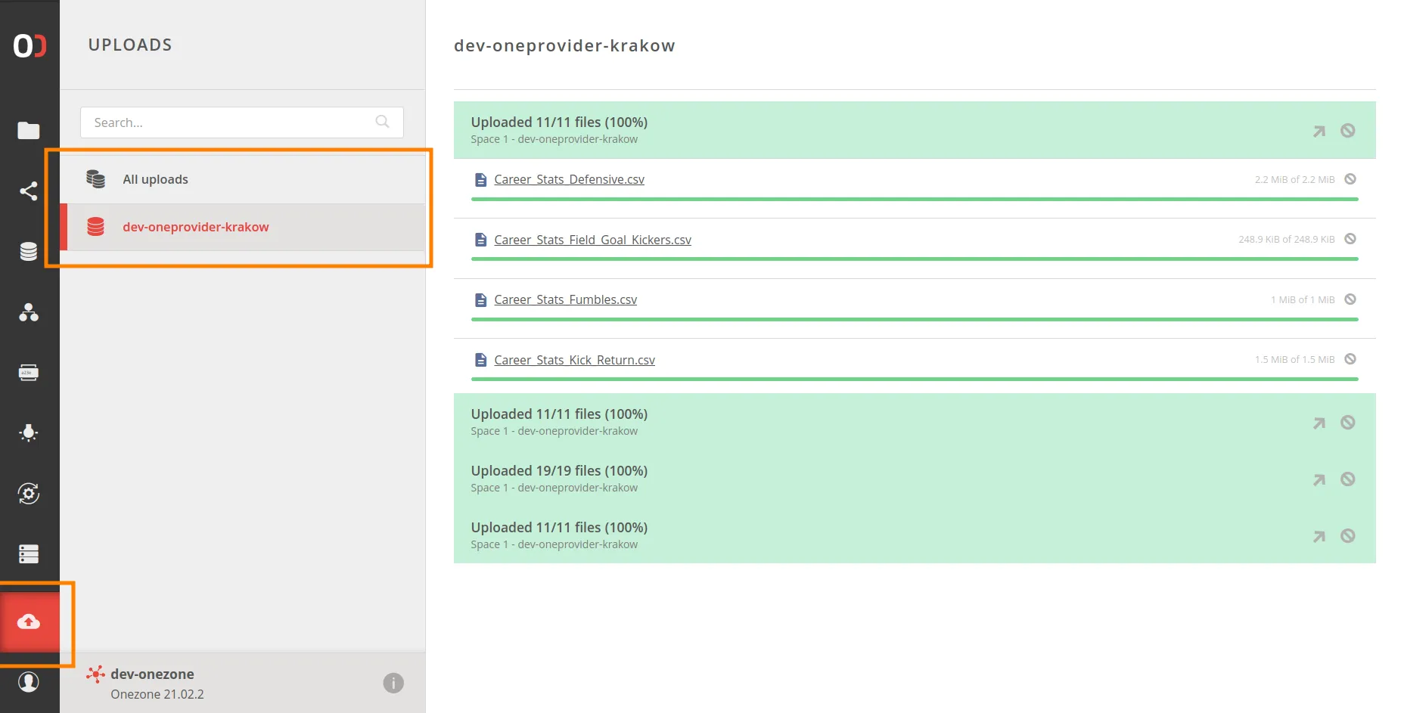Open the Automation gear icon in sidebar
The height and width of the screenshot is (713, 1404).
(29, 494)
